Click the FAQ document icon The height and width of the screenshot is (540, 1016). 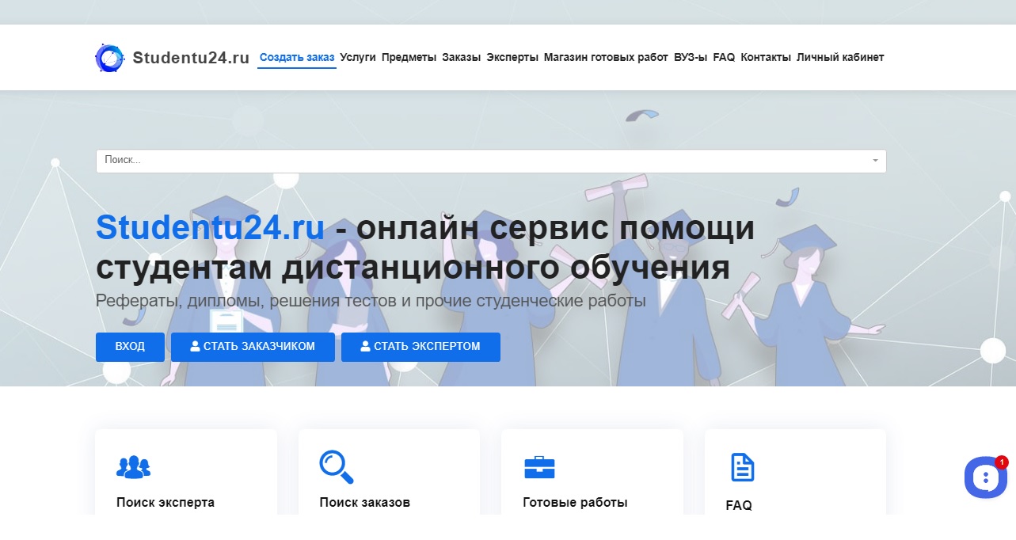coord(742,467)
